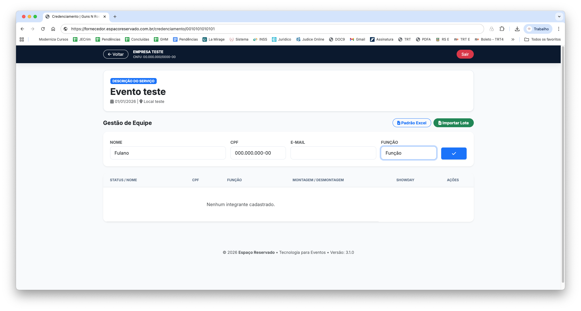Open the apps grid icon in bookmarks bar
This screenshot has height=311, width=581.
[22, 39]
